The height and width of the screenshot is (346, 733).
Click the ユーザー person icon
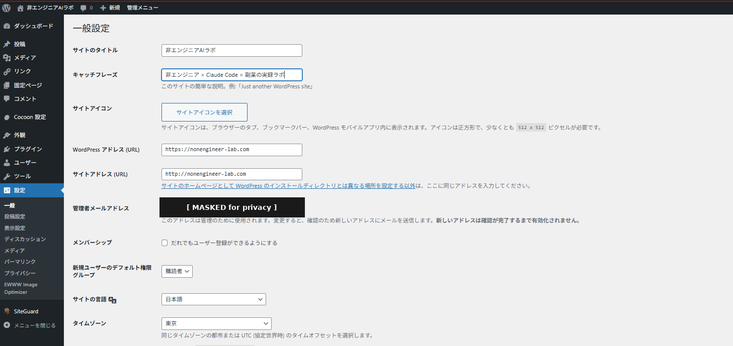[x=7, y=163]
